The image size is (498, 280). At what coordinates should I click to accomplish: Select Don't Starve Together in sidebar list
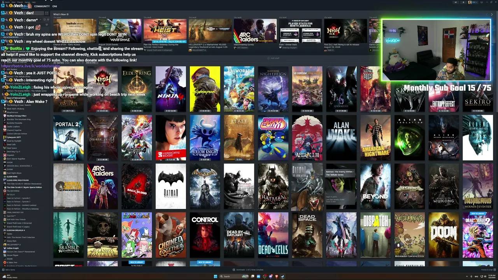pos(16,159)
